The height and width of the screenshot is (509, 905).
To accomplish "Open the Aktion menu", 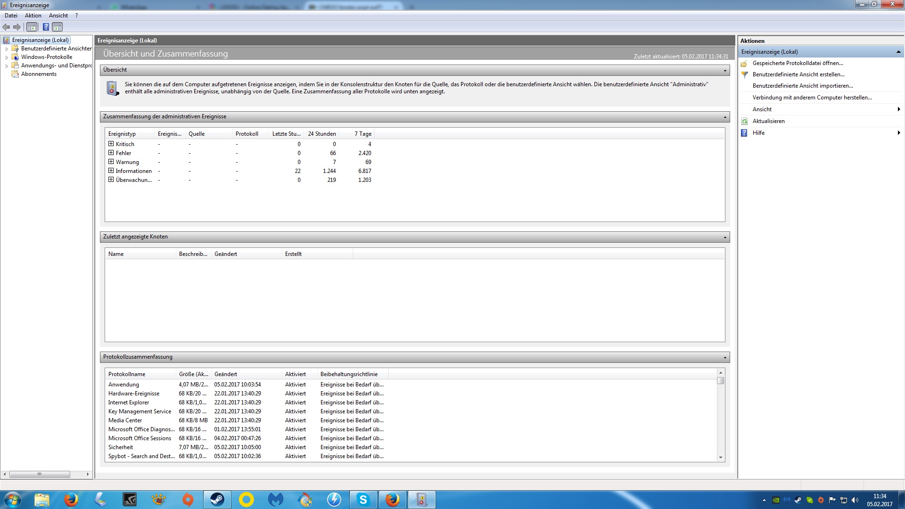I will (33, 16).
